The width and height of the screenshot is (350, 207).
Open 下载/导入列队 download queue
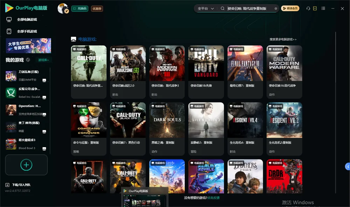[x=18, y=185]
